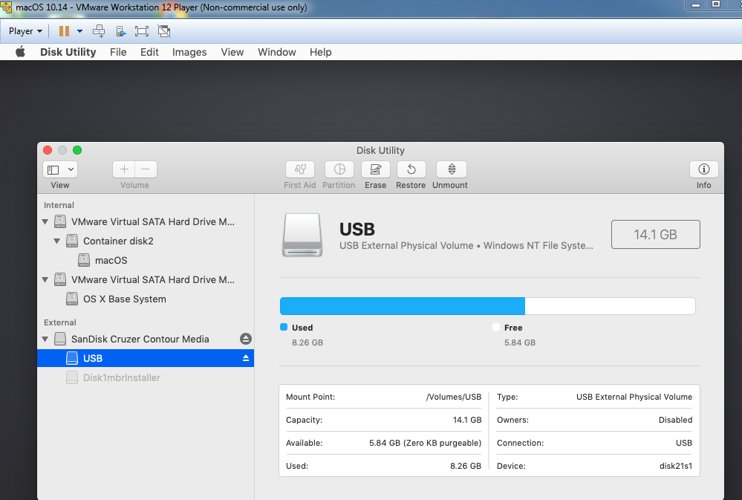Click the large USB drive image
This screenshot has height=500, width=742.
(x=302, y=235)
